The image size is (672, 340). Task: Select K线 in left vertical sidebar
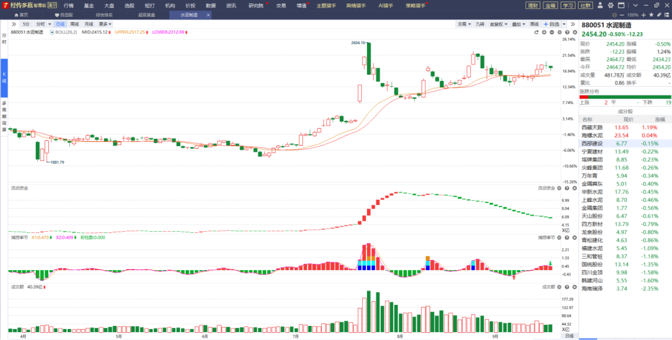pyautogui.click(x=4, y=78)
